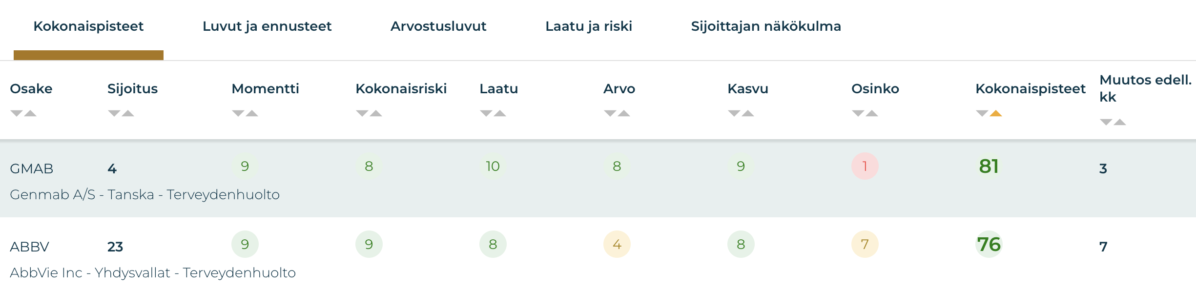Select Sijoittajan näkökulma tab
The image size is (1196, 292).
pos(766,26)
